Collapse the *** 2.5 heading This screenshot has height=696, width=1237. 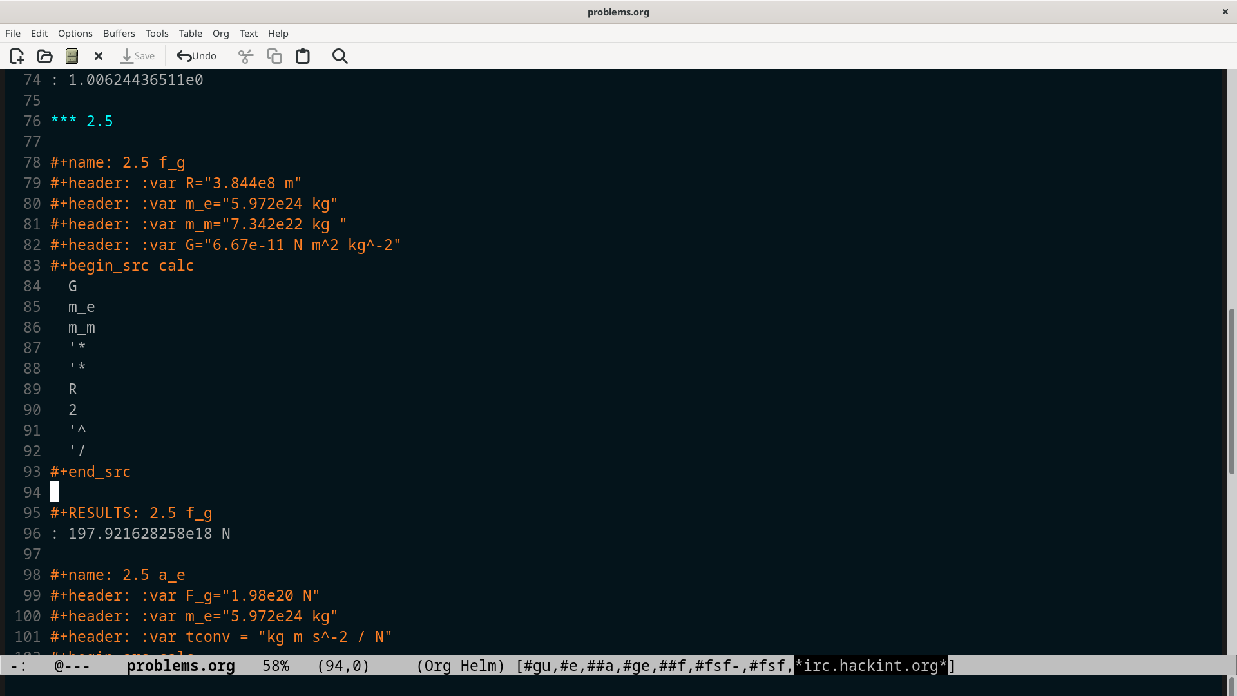pos(82,121)
